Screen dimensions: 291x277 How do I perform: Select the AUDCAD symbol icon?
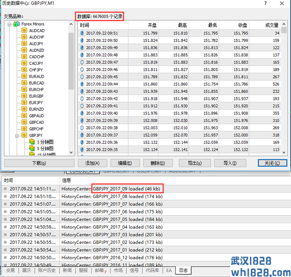pyautogui.click(x=24, y=30)
